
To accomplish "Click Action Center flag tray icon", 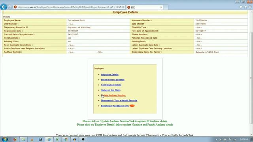I will click(x=230, y=139).
